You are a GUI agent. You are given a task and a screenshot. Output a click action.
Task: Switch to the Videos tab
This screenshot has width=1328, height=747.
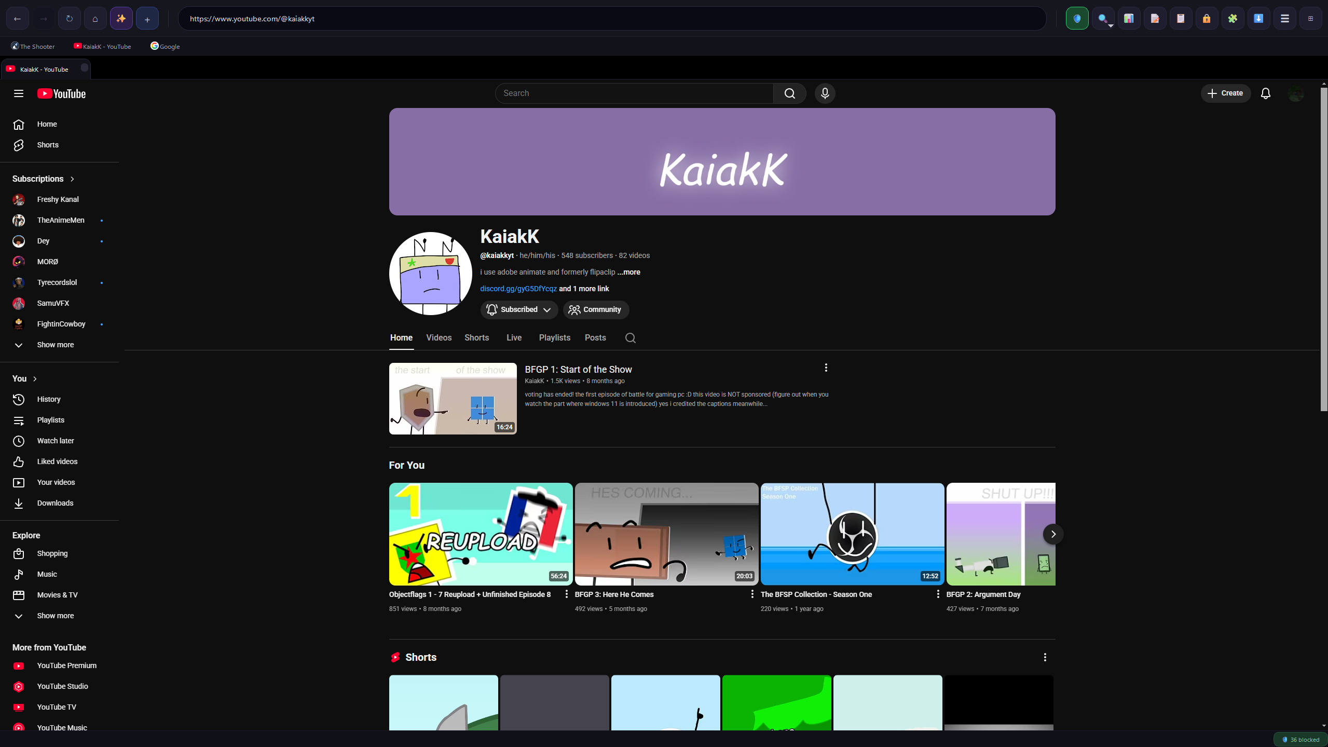pyautogui.click(x=439, y=337)
